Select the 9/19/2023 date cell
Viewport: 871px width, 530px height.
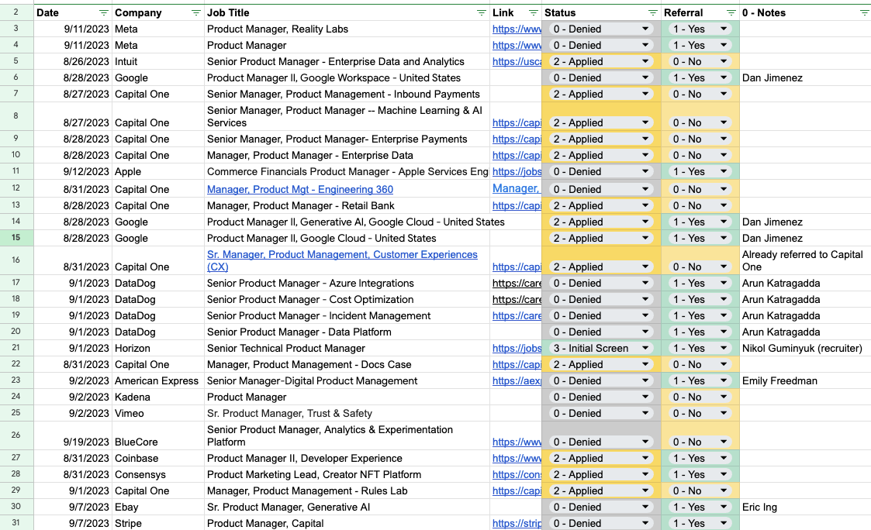coord(73,435)
